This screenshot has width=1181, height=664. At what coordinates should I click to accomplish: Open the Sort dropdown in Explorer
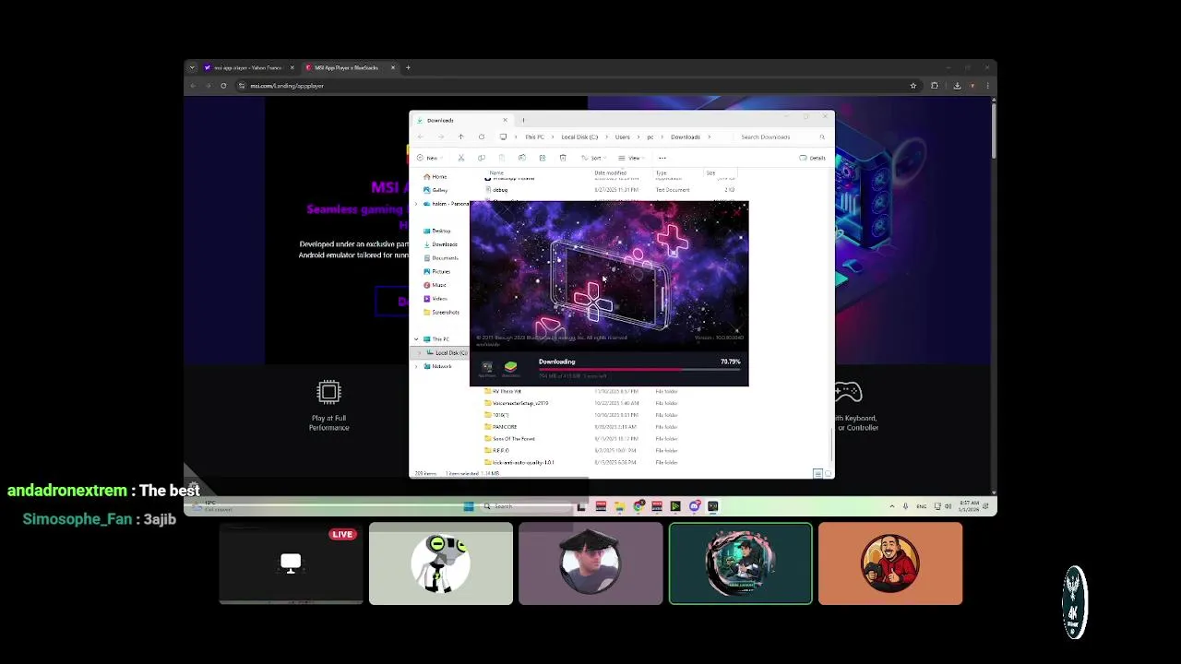click(x=594, y=158)
